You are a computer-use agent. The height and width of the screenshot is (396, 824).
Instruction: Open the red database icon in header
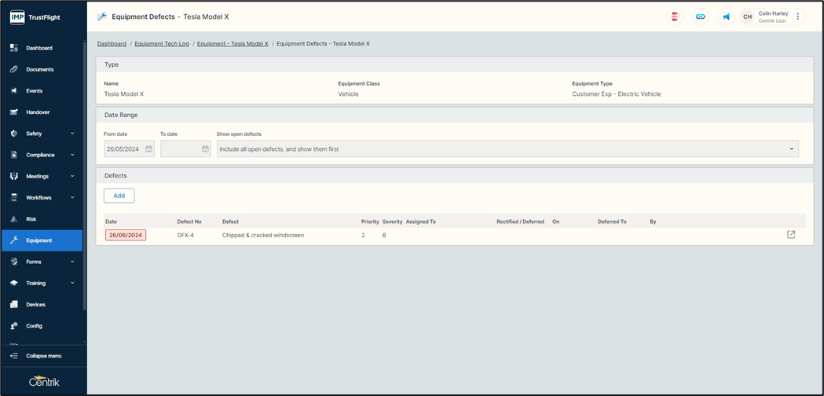click(x=675, y=16)
